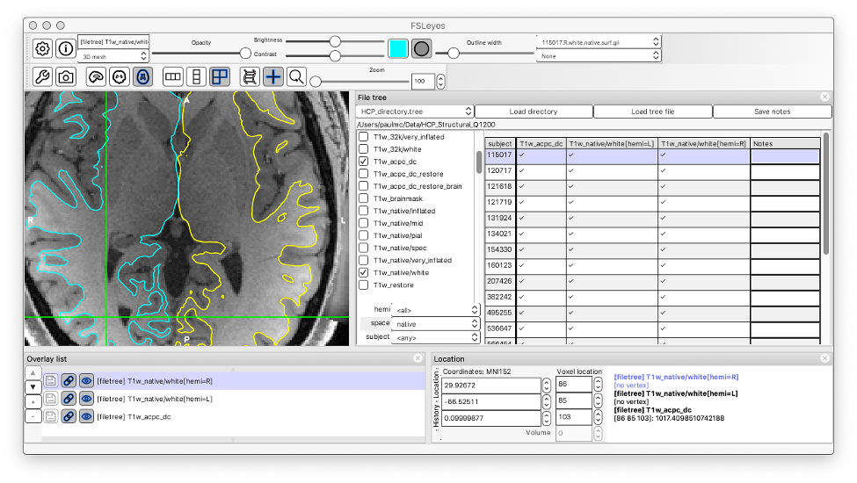Select the T1w_native/white[hemi=L] overlay in list
The image size is (857, 483).
[154, 399]
